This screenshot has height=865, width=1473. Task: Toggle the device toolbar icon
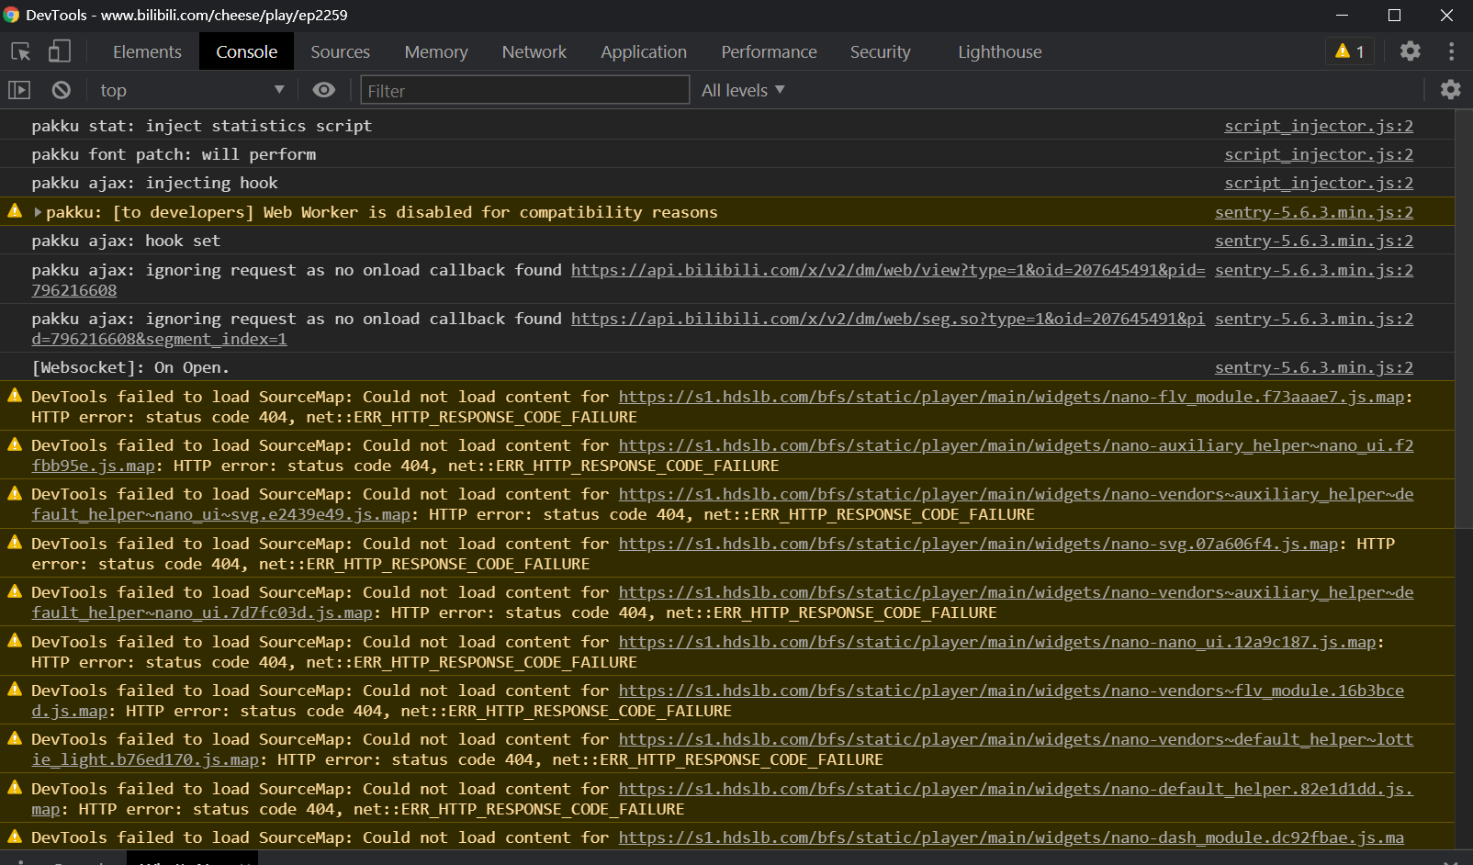pos(60,51)
